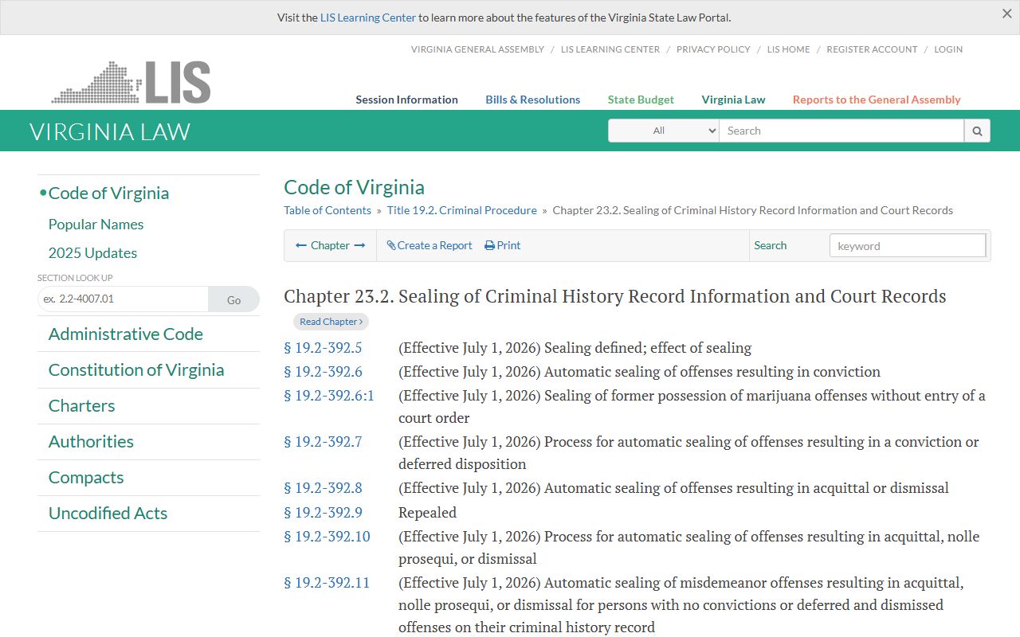Screen dimensions: 1020x637
Task: Open section § 19.2-392.9
Action: click(x=323, y=513)
